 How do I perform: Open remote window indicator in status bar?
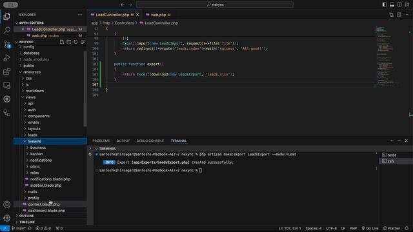click(5, 228)
